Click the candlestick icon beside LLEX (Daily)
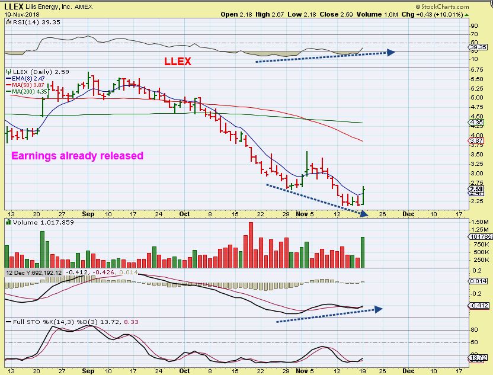 tap(8, 72)
